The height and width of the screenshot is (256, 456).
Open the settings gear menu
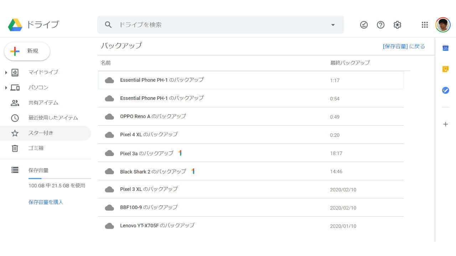tap(397, 25)
